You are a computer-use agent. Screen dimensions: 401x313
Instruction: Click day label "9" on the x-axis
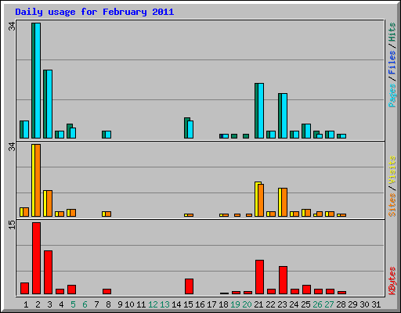[120, 304]
